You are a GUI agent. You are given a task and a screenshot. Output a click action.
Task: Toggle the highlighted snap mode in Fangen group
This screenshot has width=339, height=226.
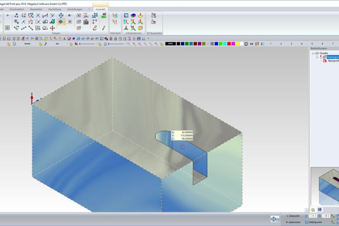[x=61, y=22]
